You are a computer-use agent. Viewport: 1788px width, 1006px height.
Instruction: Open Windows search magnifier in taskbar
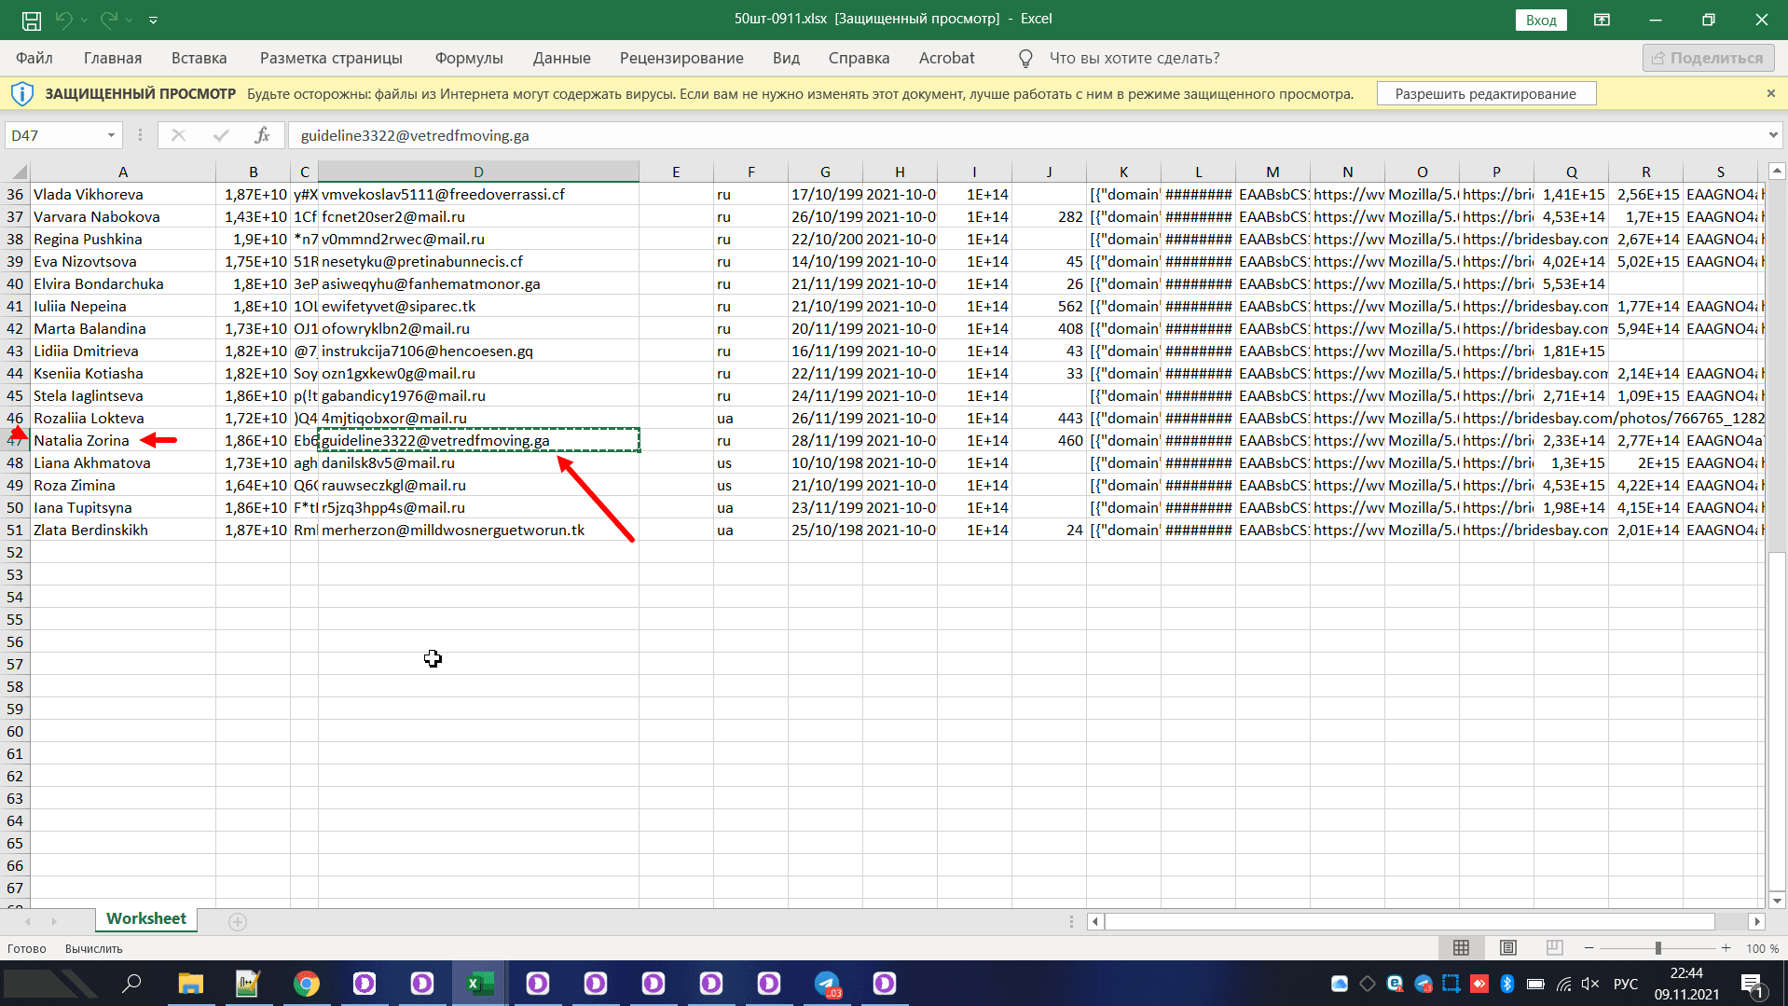pos(132,983)
